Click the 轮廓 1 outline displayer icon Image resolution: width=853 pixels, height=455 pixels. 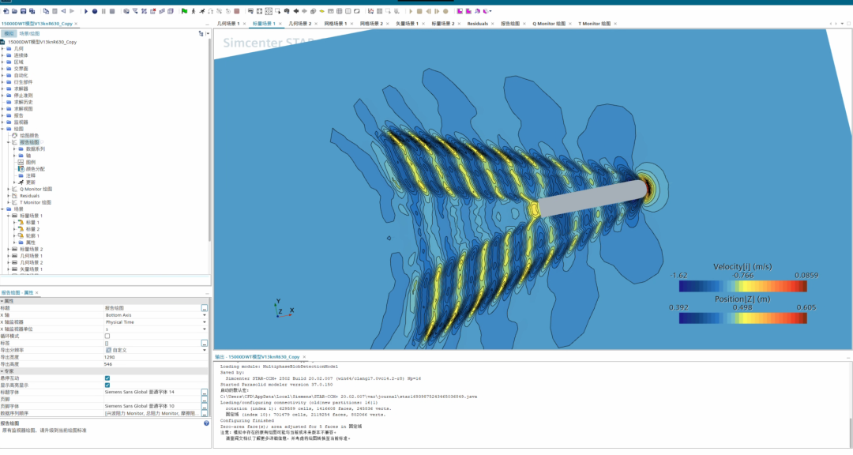click(x=21, y=235)
